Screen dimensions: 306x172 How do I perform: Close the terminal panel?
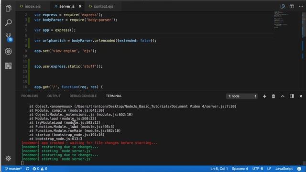click(x=301, y=96)
